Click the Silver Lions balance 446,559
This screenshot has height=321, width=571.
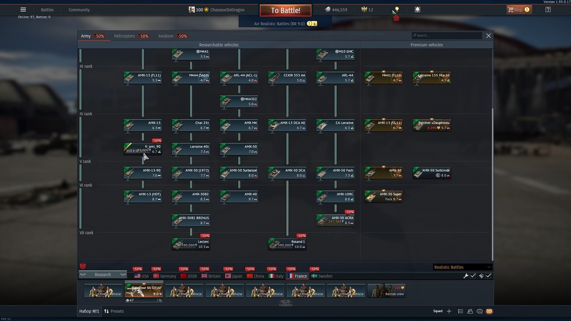click(x=335, y=9)
